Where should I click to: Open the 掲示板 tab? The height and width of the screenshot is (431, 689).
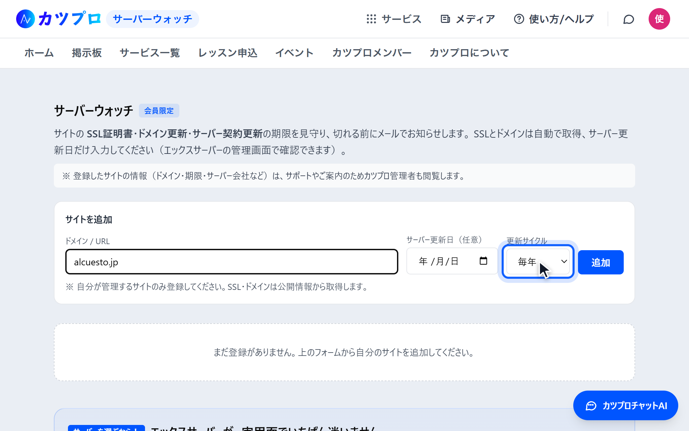click(87, 53)
